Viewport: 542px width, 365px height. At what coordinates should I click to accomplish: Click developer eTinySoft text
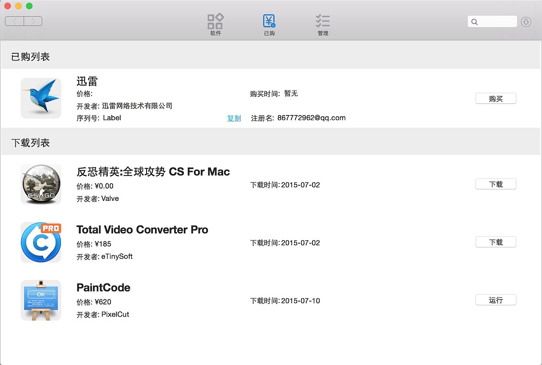(x=117, y=256)
